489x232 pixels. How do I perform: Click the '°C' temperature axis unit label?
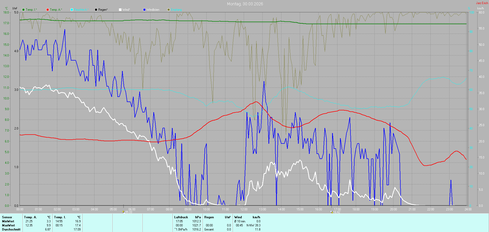pyautogui.click(x=6, y=8)
